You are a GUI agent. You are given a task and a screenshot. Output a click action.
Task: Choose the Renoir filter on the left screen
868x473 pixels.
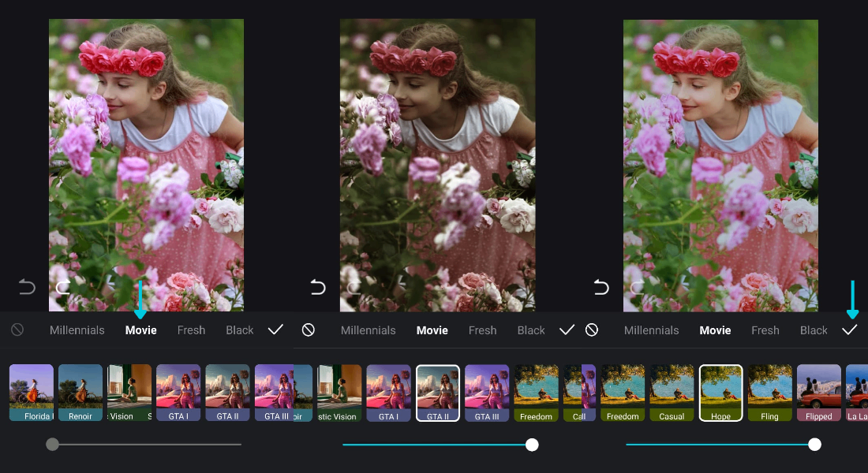(80, 393)
